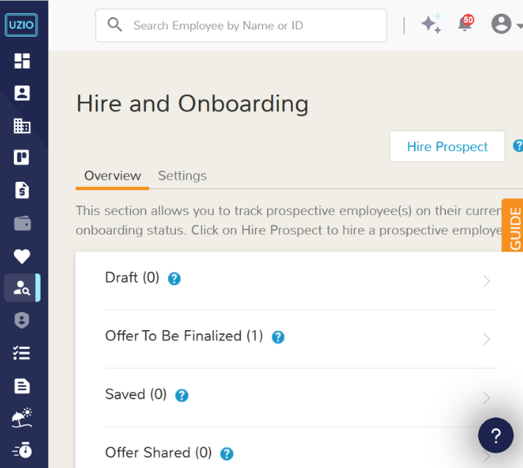The image size is (523, 468).
Task: Expand the Saved (0) row chevron
Action: coord(486,397)
